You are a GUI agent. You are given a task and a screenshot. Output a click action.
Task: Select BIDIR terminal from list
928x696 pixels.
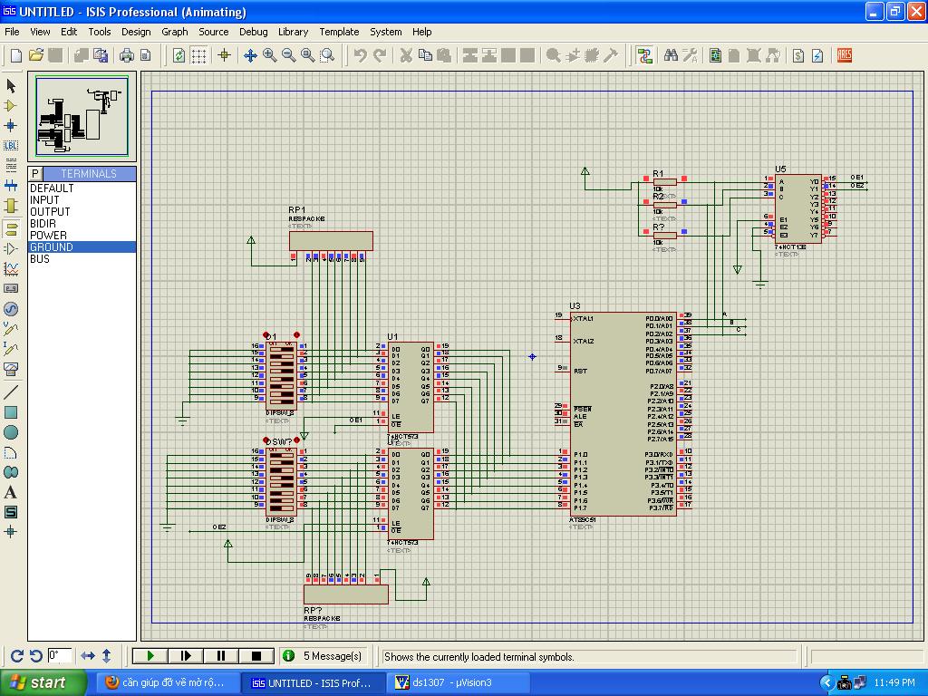44,223
